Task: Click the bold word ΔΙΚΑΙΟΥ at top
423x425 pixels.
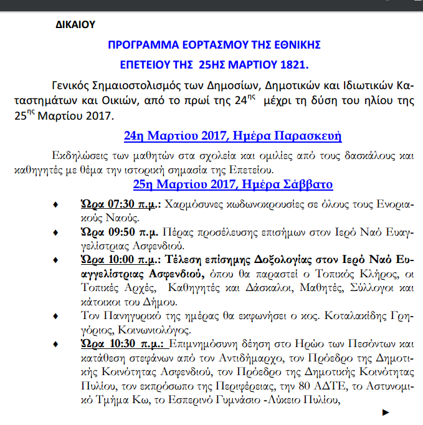Action: [75, 25]
